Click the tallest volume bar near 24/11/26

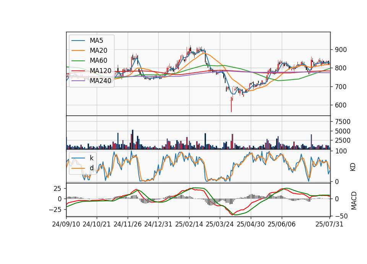pos(133,139)
